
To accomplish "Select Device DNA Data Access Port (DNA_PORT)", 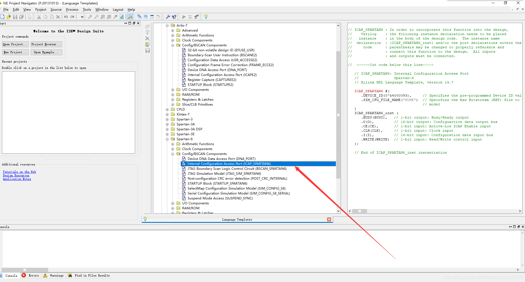I will 222,159.
